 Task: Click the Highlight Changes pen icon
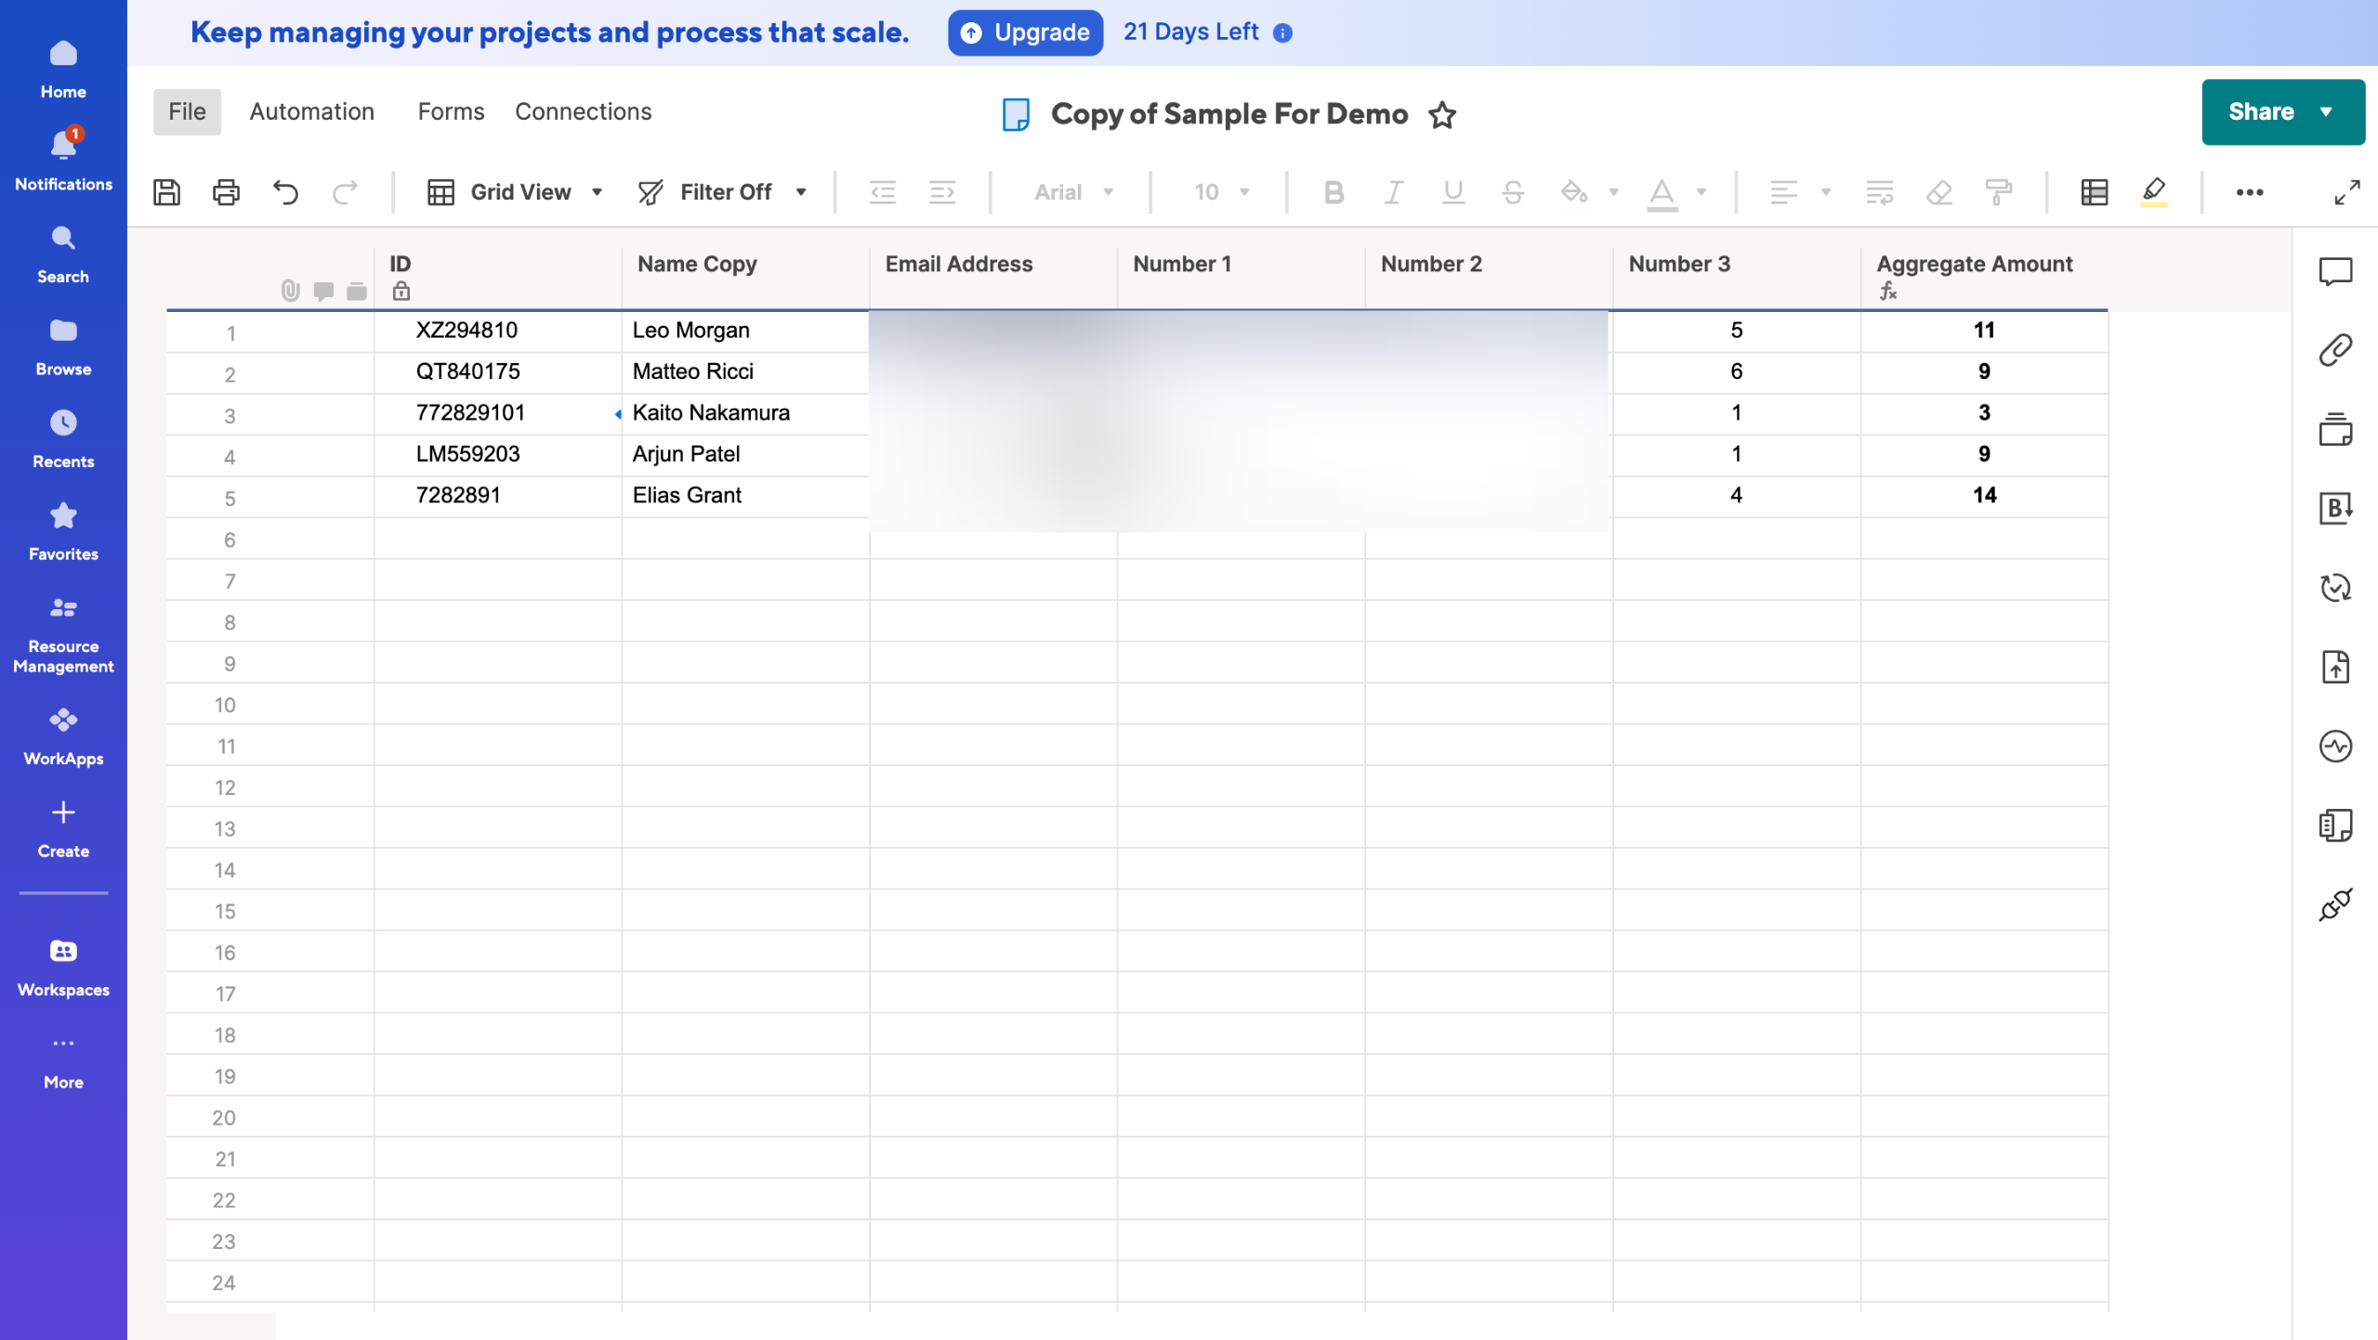[x=2153, y=192]
